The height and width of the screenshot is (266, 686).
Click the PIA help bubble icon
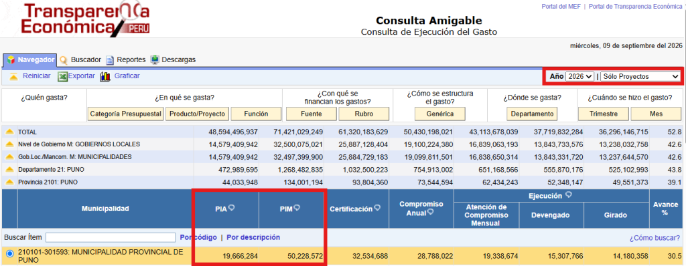coord(231,208)
